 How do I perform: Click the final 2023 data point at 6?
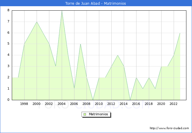(180, 33)
